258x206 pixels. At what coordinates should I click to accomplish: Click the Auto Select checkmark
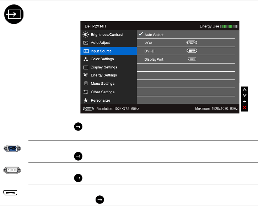click(141, 34)
